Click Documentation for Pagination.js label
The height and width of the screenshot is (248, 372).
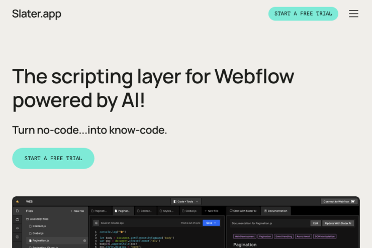(252, 223)
